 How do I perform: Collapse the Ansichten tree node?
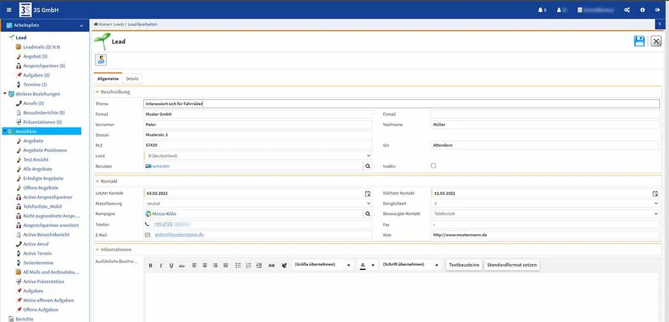[5, 131]
